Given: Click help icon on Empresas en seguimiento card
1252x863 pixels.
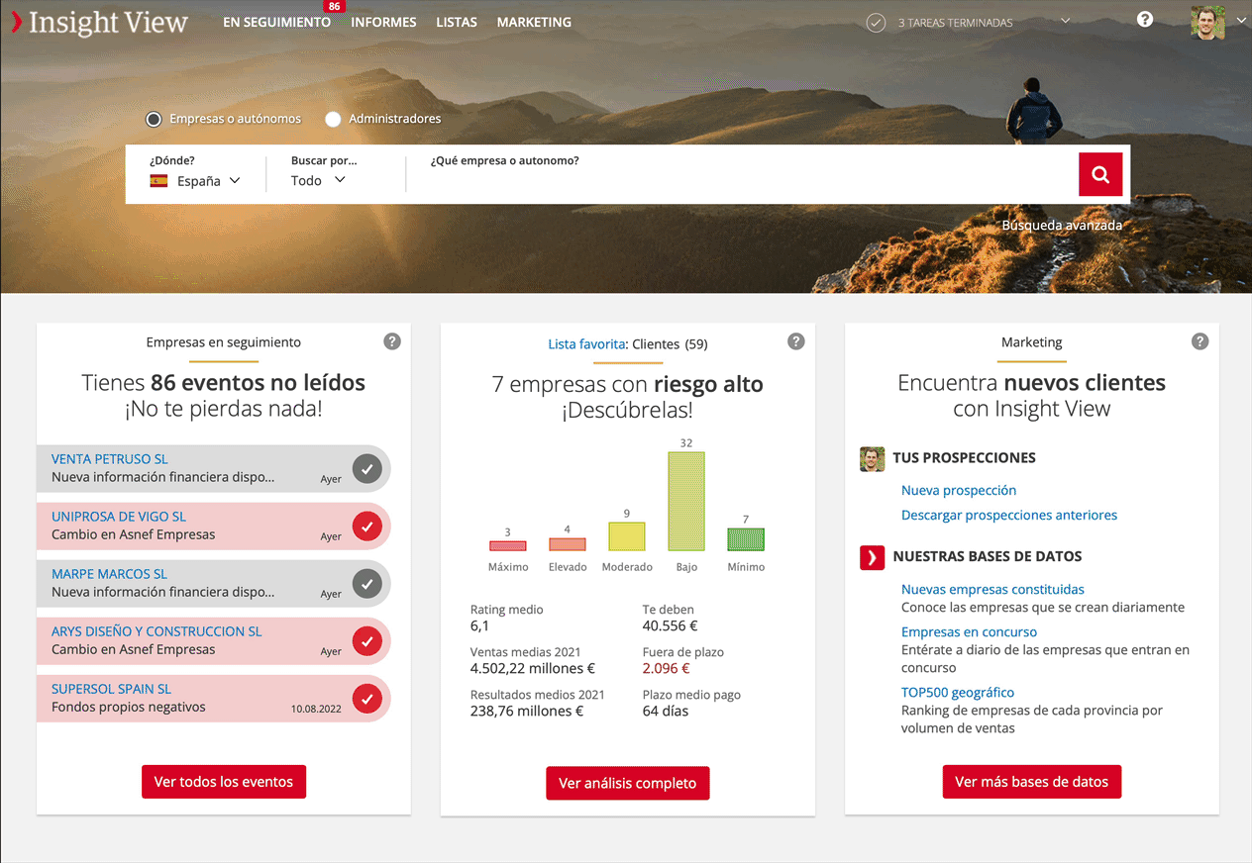Looking at the screenshot, I should point(392,341).
